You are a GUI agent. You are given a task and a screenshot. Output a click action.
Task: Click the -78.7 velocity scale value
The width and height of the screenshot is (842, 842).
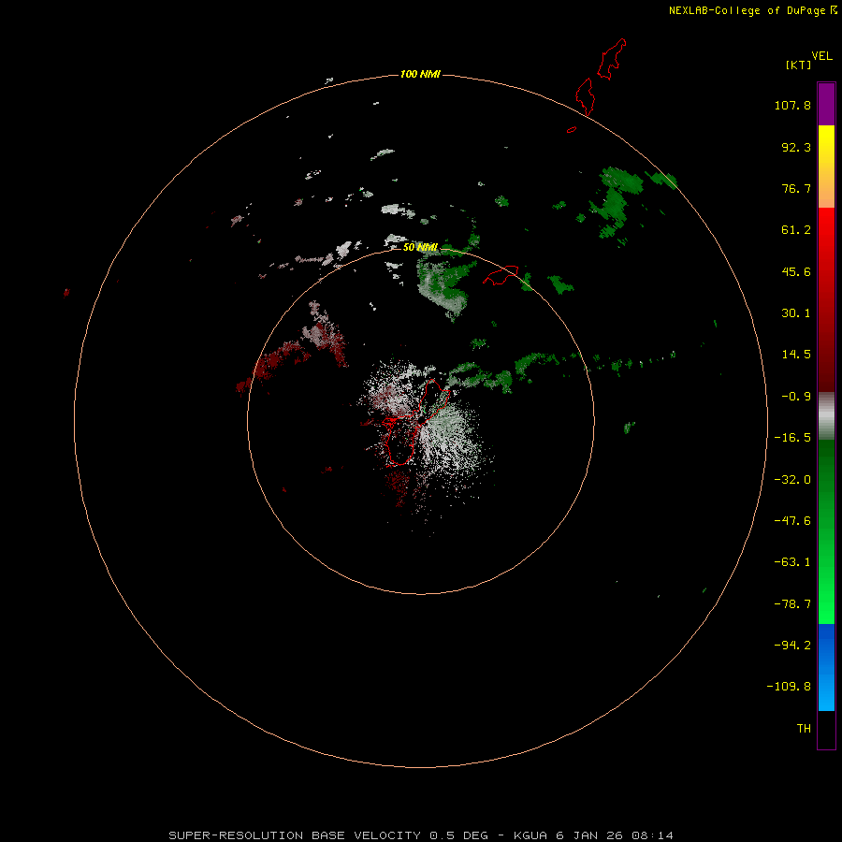coord(792,604)
